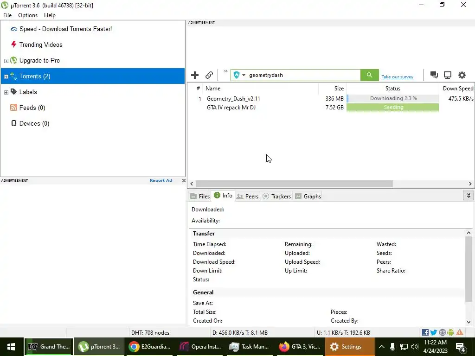Image resolution: width=475 pixels, height=356 pixels.
Task: Click the Labels tag icon
Action: coord(13,91)
